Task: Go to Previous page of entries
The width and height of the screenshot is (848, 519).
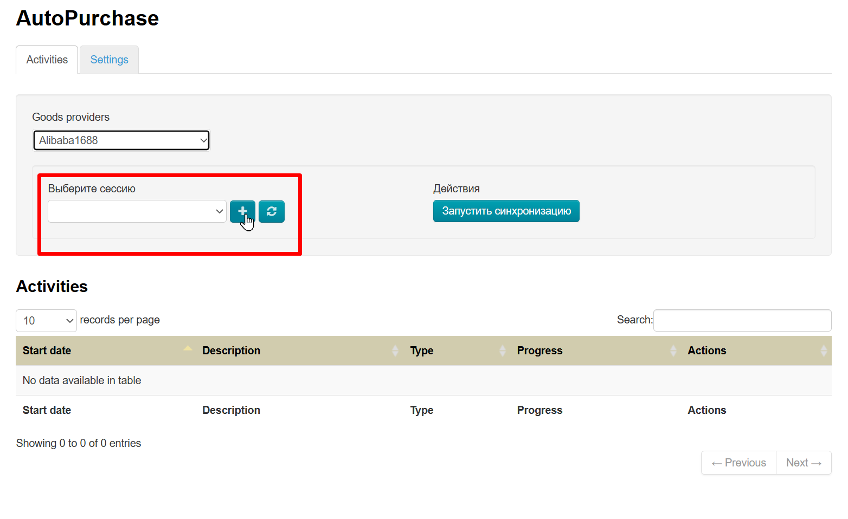Action: click(x=738, y=463)
